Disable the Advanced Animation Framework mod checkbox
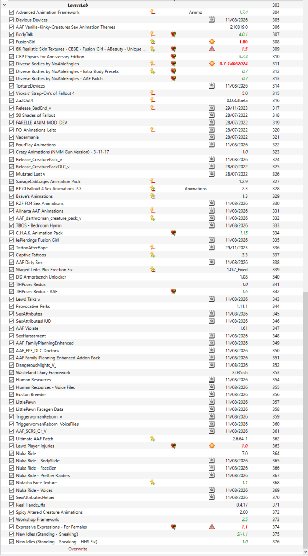The image size is (308, 556). click(12, 12)
